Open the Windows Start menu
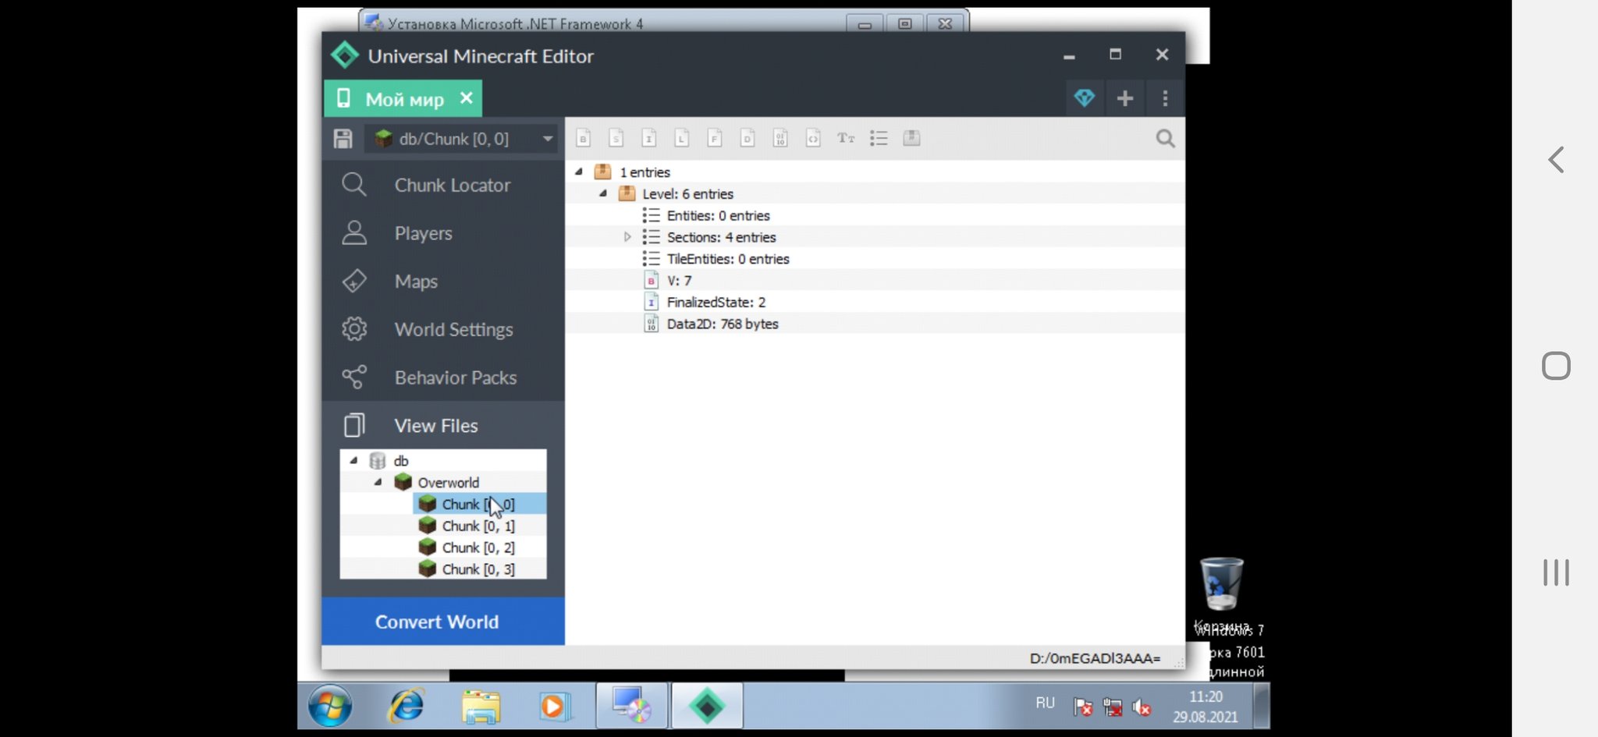 (x=330, y=707)
